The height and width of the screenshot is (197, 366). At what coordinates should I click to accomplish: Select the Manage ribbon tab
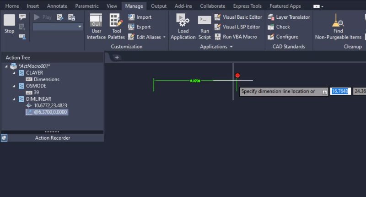pos(134,6)
